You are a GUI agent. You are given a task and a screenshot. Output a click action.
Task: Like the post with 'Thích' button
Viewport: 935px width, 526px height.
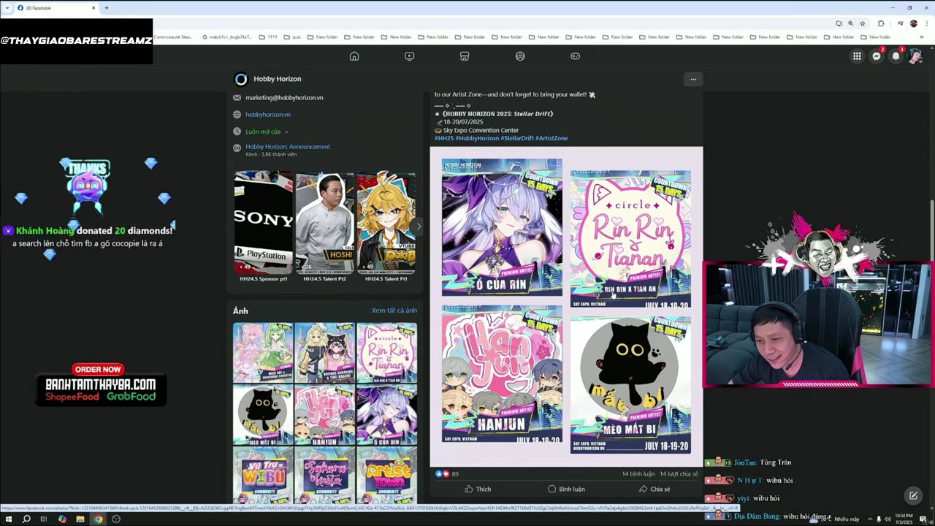click(478, 489)
